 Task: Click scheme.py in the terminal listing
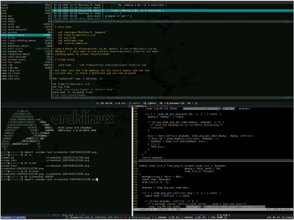[x=7, y=157]
